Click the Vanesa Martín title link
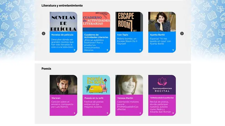Viewport: 225px width, 126px height. point(125,98)
